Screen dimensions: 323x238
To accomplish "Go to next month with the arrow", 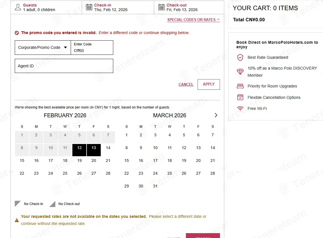I will coord(216,115).
